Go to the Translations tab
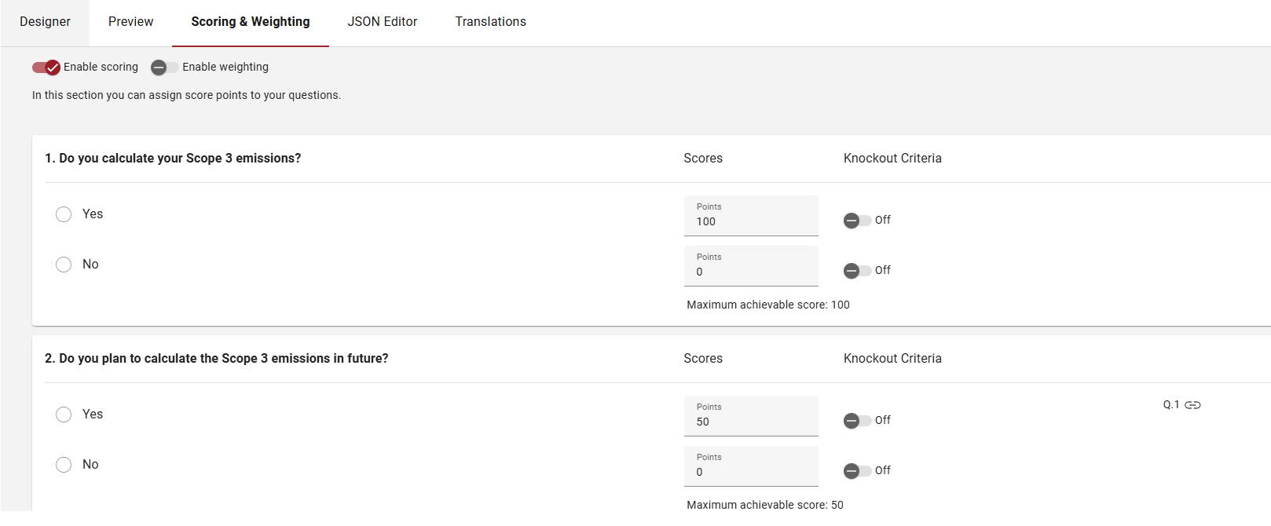 point(490,22)
